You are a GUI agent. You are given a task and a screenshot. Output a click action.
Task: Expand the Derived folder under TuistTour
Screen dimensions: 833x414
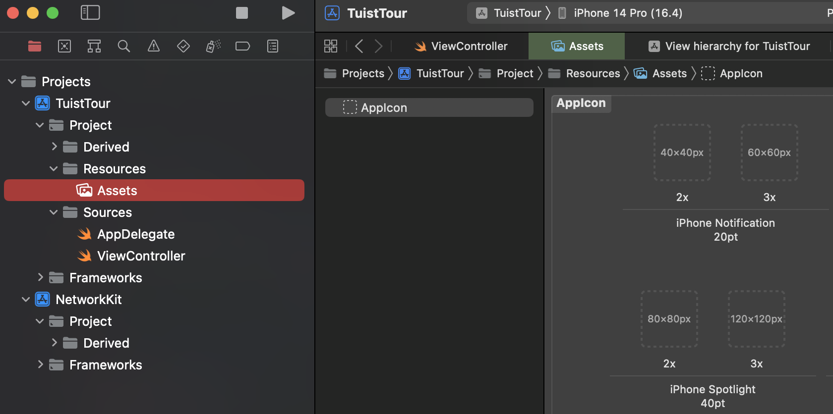(54, 147)
